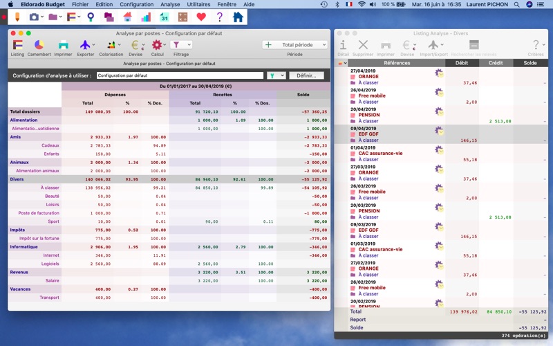
Task: Click the Configuration par défaut text field
Action: (180, 75)
